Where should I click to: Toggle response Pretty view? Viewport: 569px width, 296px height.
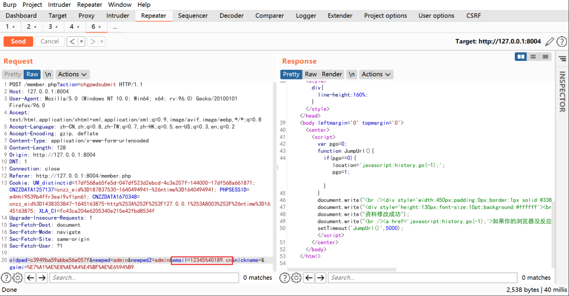(x=291, y=74)
